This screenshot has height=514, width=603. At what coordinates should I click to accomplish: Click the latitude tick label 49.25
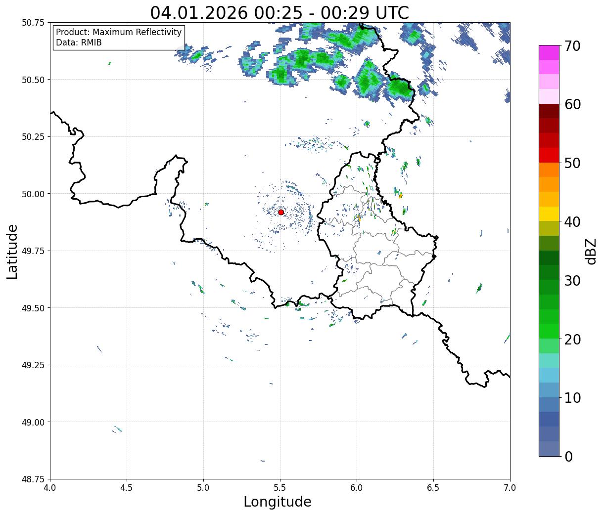[x=33, y=365]
